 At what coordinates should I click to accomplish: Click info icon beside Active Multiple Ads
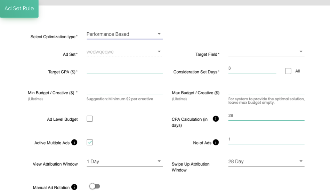pos(74,142)
